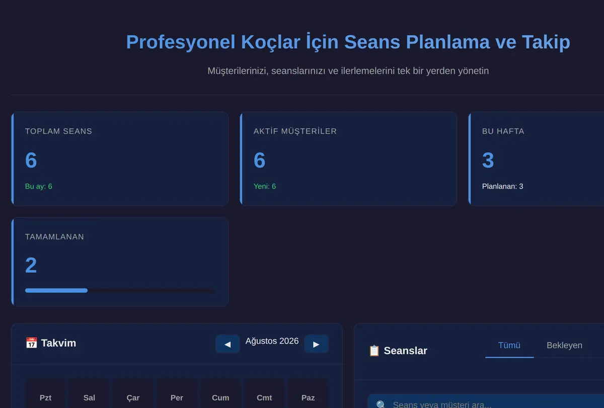Focus the session or customer search field
The image size is (604, 408).
(x=486, y=401)
